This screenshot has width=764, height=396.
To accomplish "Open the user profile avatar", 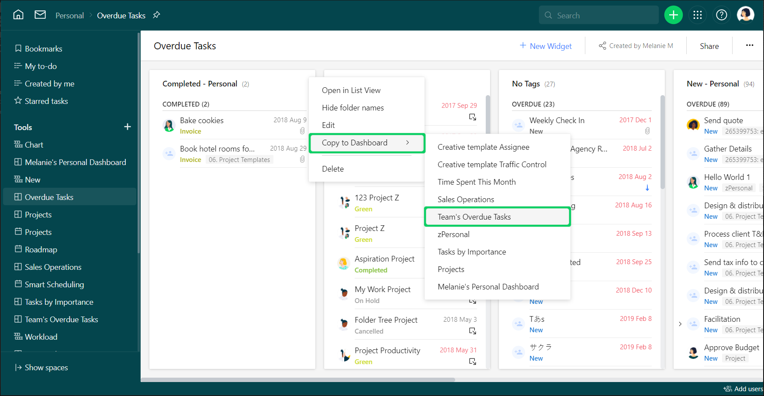I will [745, 15].
